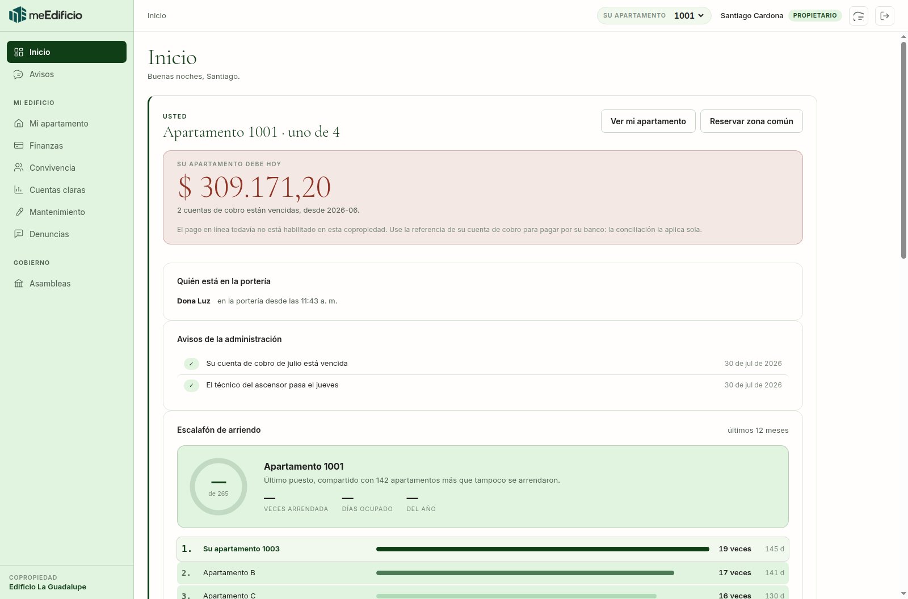Click the circular 'de 265' rank indicator
This screenshot has height=599, width=908.
click(x=218, y=487)
